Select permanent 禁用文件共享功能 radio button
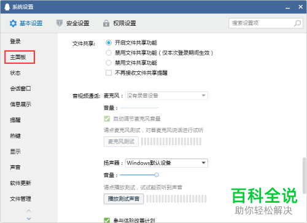 (109, 63)
